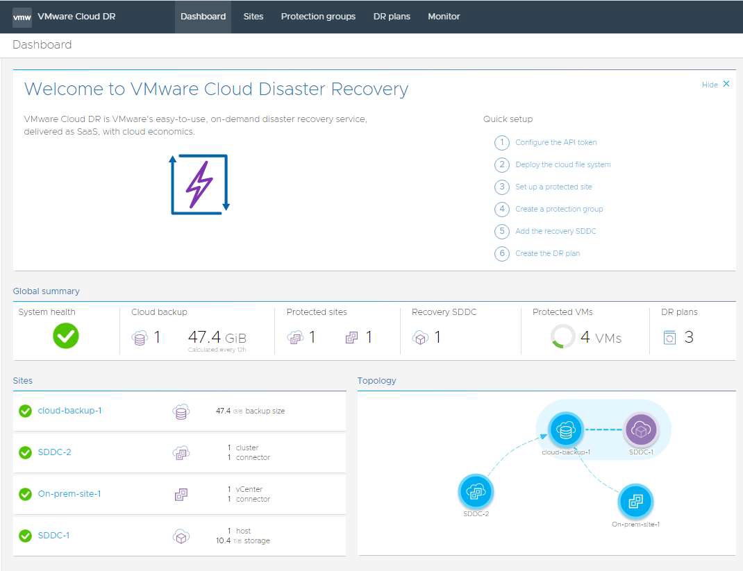Select the On-prem-site-1 node in Topology
743x571 pixels.
tap(635, 502)
